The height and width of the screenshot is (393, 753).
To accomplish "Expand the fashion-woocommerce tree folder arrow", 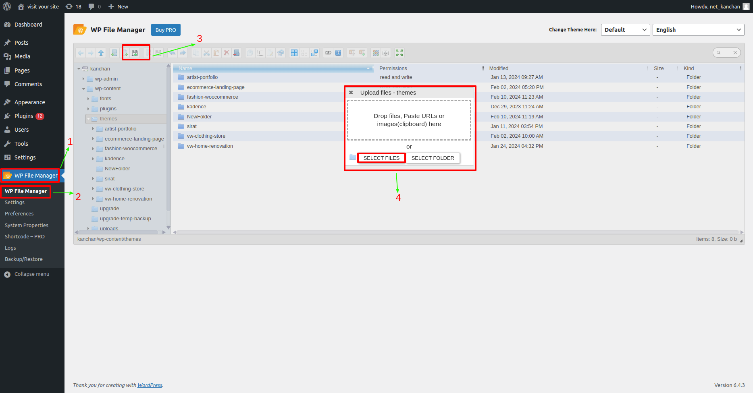I will tap(93, 149).
